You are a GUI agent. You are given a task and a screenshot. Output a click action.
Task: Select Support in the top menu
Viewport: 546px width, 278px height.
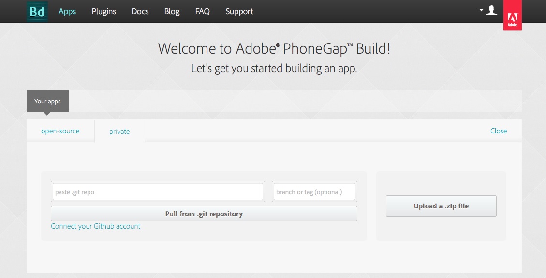point(239,11)
